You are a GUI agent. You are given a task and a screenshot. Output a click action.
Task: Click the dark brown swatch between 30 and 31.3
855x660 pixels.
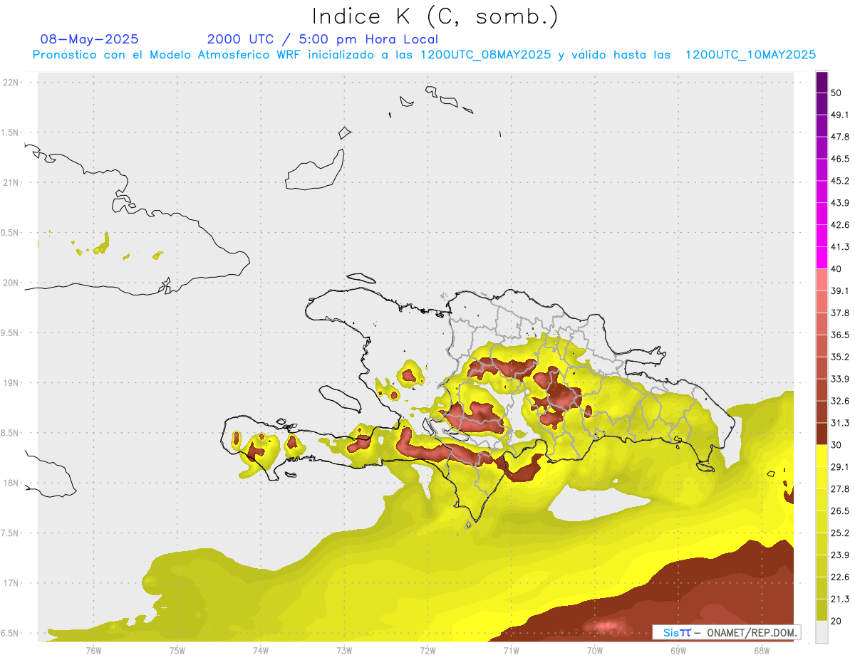click(822, 434)
